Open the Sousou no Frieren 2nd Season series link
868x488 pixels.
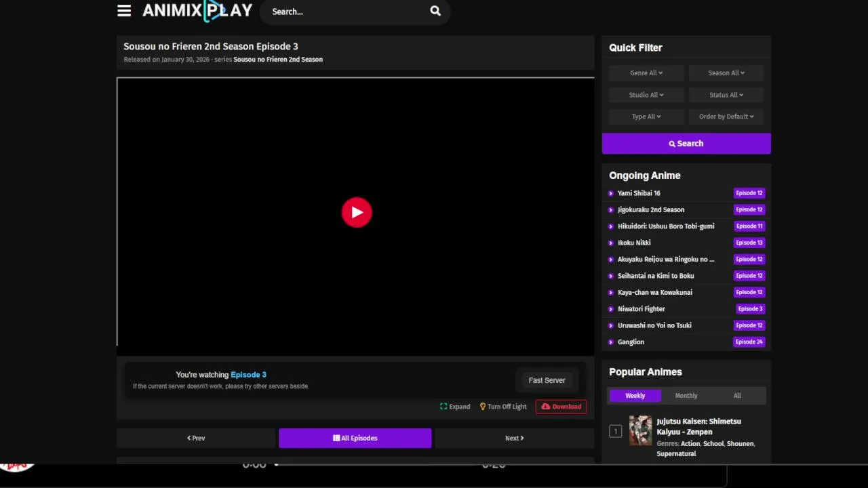tap(278, 60)
